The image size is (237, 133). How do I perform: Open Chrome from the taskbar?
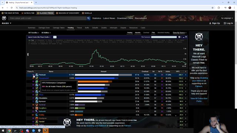pos(9,130)
